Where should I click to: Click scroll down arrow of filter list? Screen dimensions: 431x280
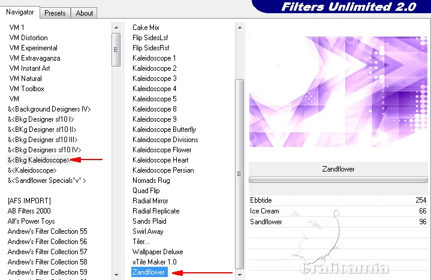tap(240, 275)
